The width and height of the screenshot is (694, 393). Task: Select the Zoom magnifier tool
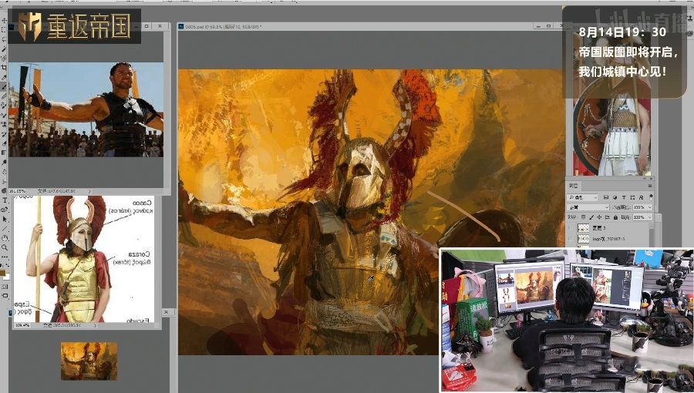click(x=5, y=247)
